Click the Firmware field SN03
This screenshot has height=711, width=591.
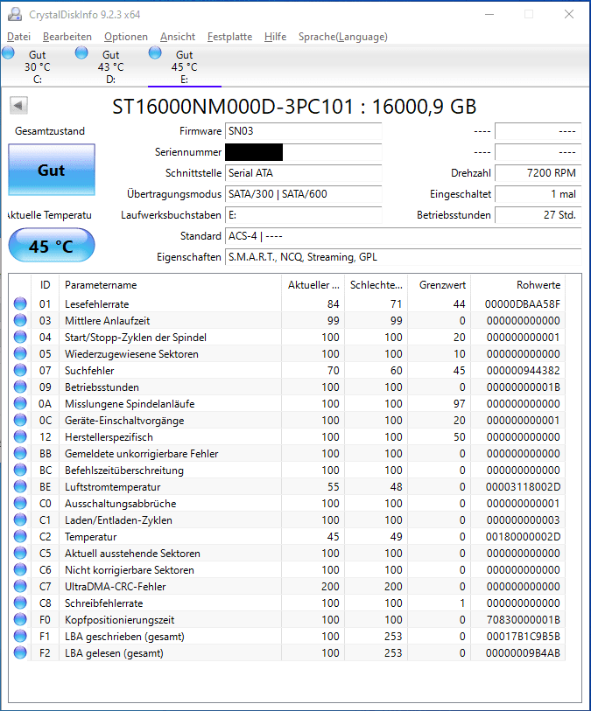pyautogui.click(x=303, y=131)
